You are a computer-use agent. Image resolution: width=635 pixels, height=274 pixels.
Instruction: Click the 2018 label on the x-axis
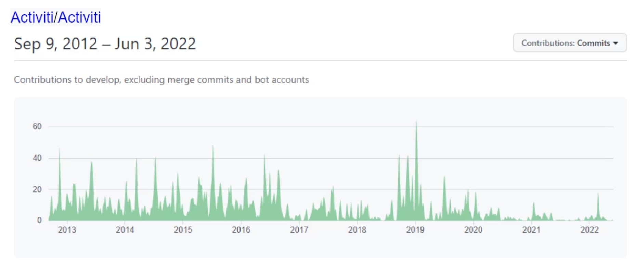[x=357, y=230]
